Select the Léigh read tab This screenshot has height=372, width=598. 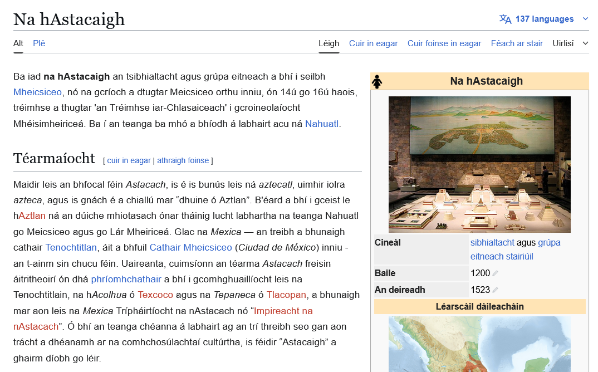[x=329, y=43]
